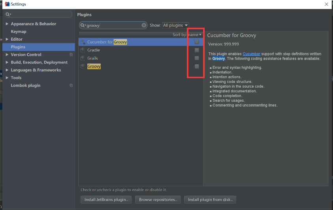Focus the settings search field
This screenshot has height=210, width=333.
pyautogui.click(x=38, y=14)
